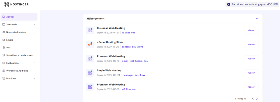Expand the Boutique submenu arrow
Image resolution: width=280 pixels, height=102 pixels.
click(x=34, y=78)
